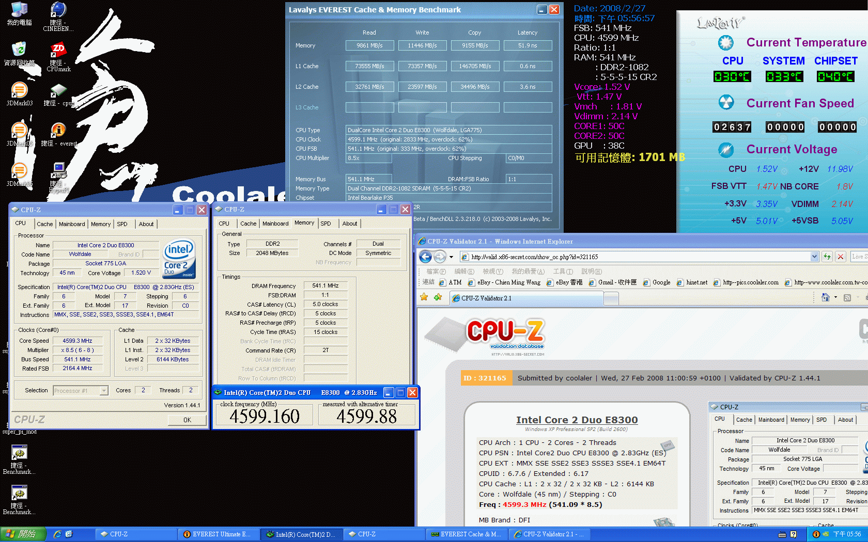Click the Internet Explorer Back button
This screenshot has width=868, height=542.
425,257
